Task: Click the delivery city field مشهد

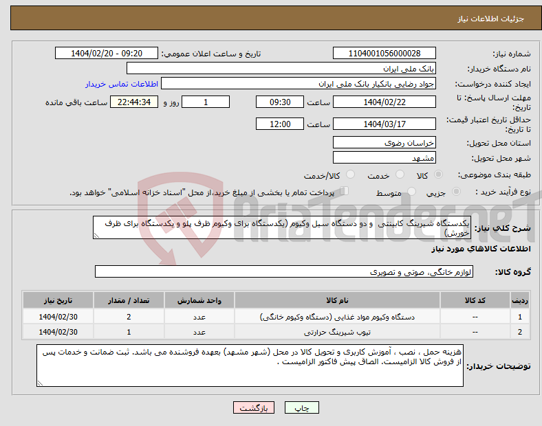Action: 384,157
